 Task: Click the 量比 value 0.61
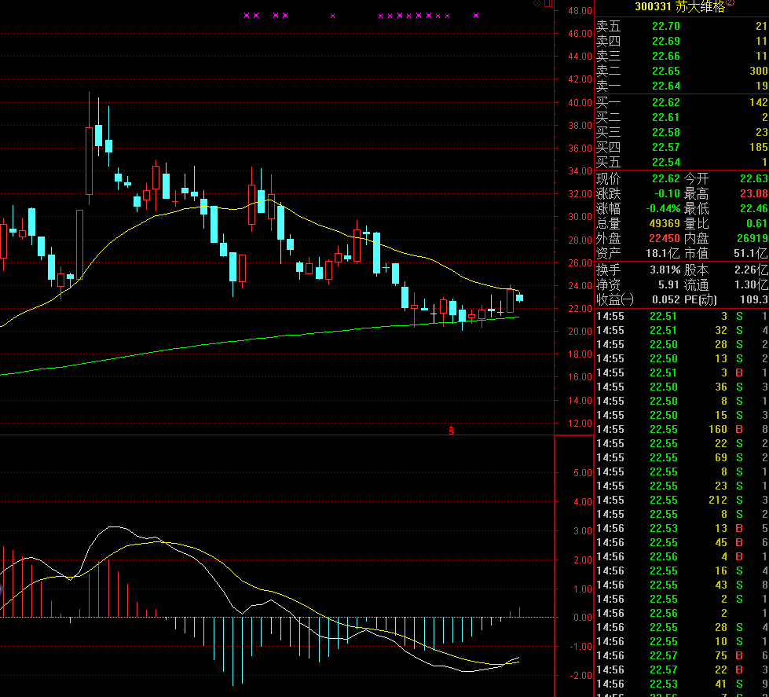(756, 224)
